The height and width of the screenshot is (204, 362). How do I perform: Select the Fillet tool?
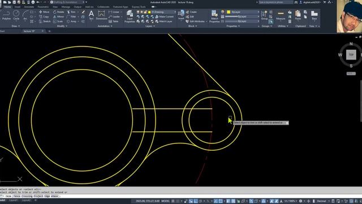tap(72, 16)
